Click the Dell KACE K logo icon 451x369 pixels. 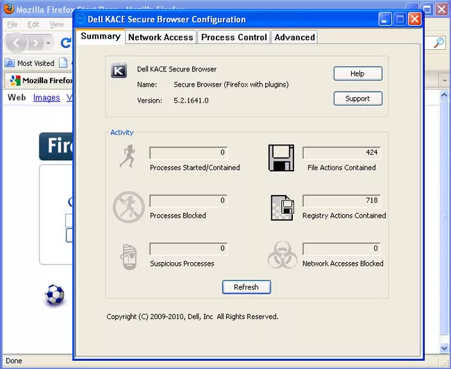[x=119, y=70]
